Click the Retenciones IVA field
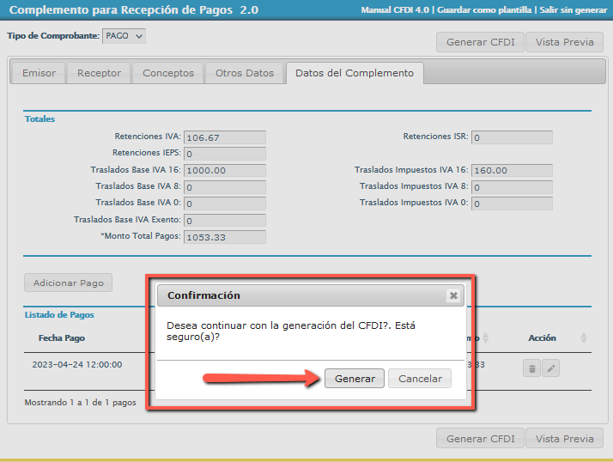Viewport: 613px width, 462px height. click(x=225, y=137)
